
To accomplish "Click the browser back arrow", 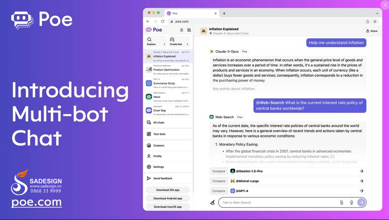I will point(148,21).
